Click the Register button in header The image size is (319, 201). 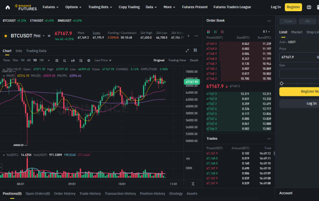coord(293,7)
